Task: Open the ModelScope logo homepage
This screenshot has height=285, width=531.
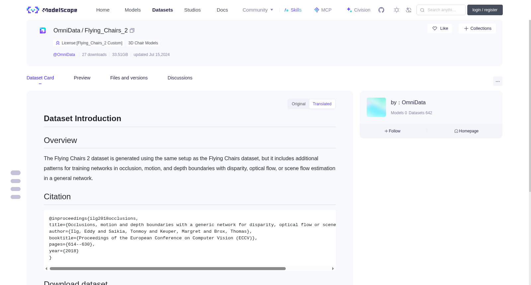Action: 52,10
